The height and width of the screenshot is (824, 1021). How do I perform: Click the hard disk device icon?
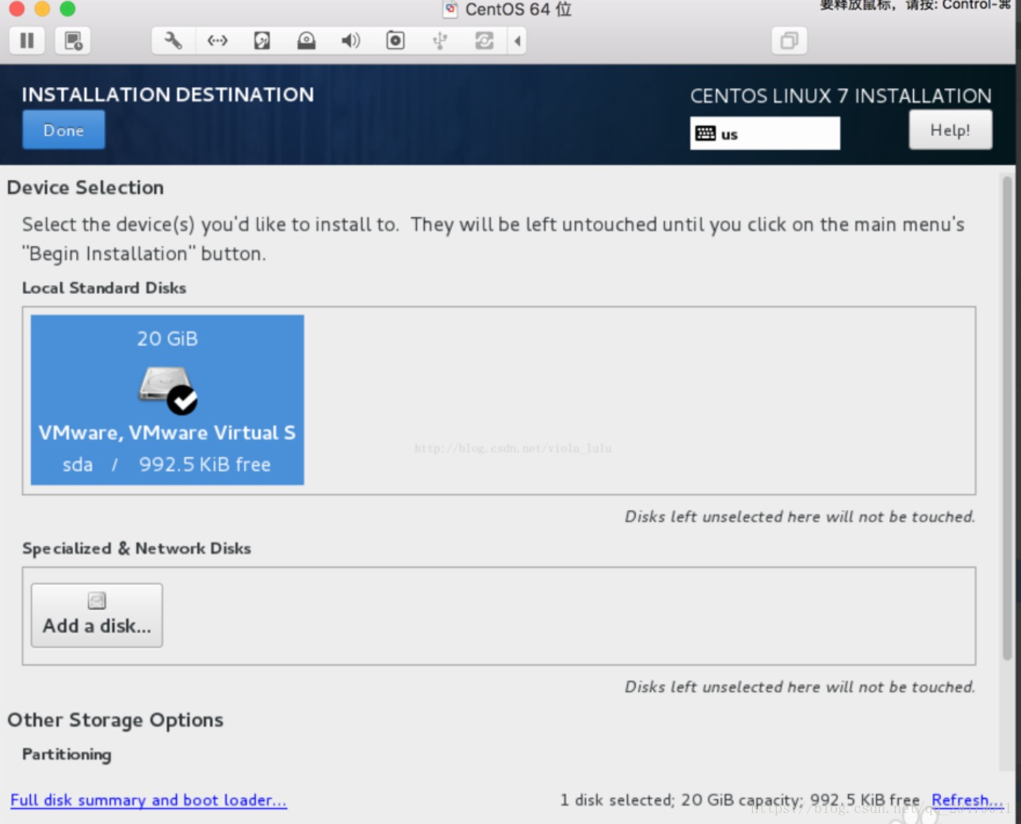[x=262, y=40]
